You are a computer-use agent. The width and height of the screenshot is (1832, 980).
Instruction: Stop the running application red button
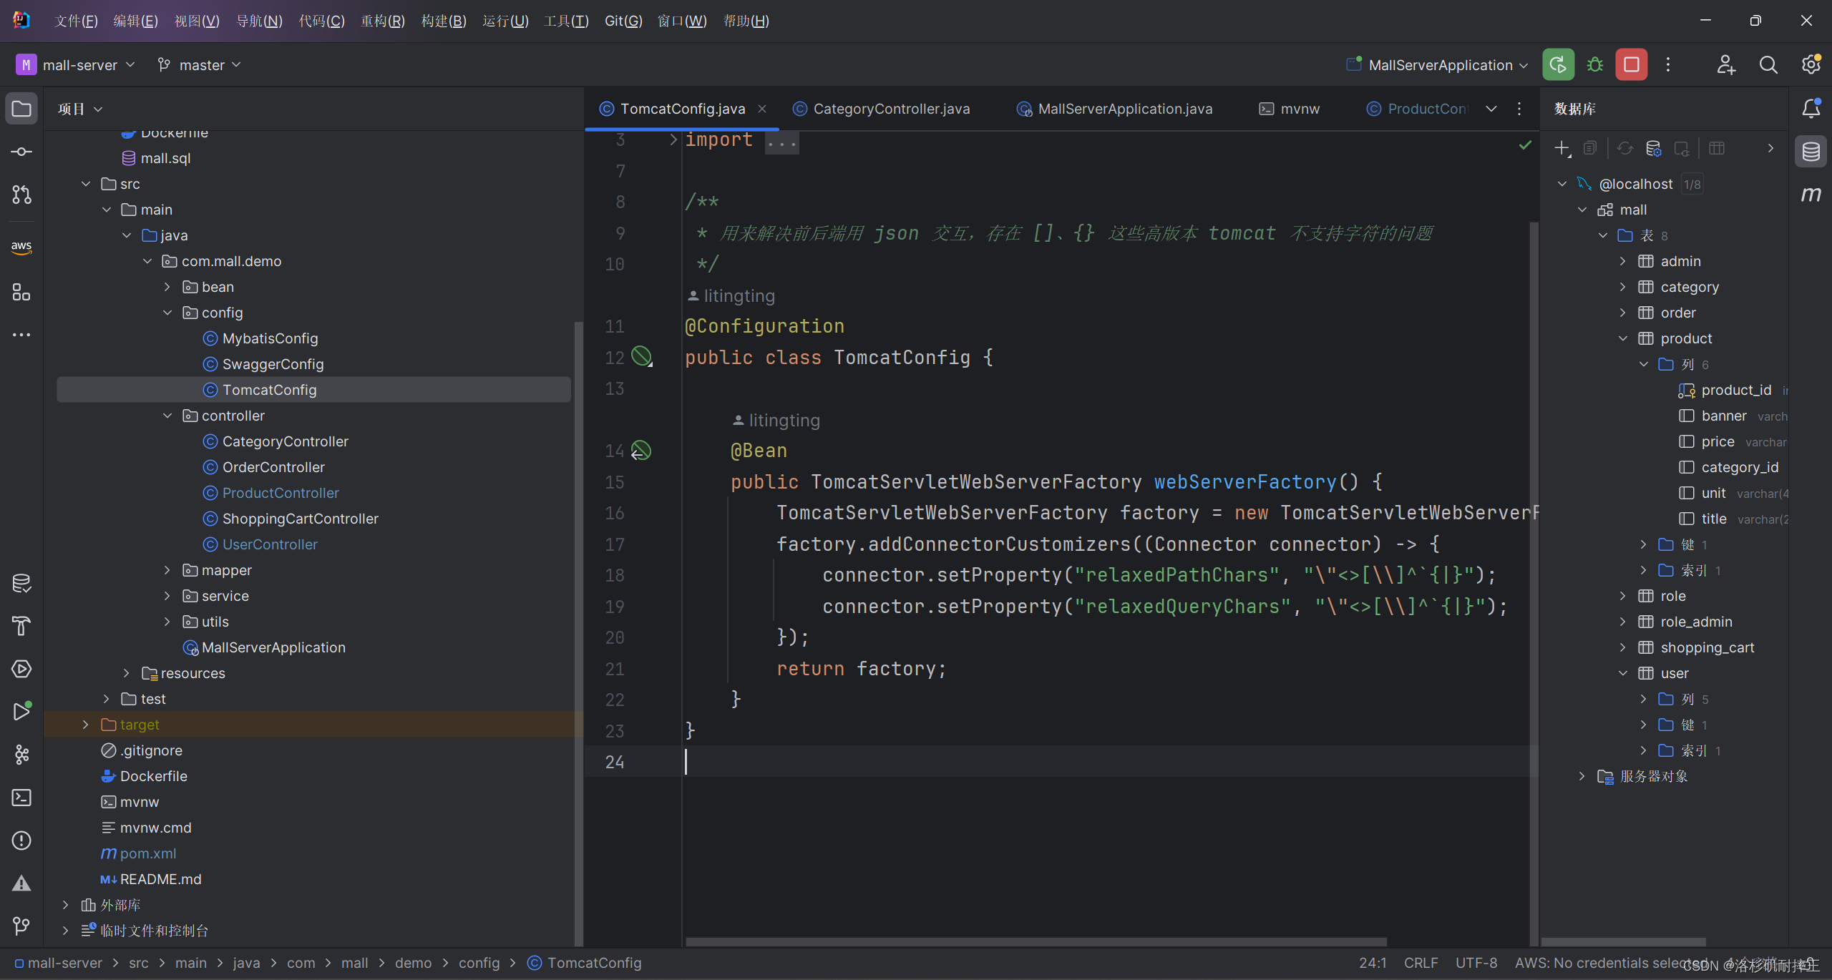(x=1632, y=64)
